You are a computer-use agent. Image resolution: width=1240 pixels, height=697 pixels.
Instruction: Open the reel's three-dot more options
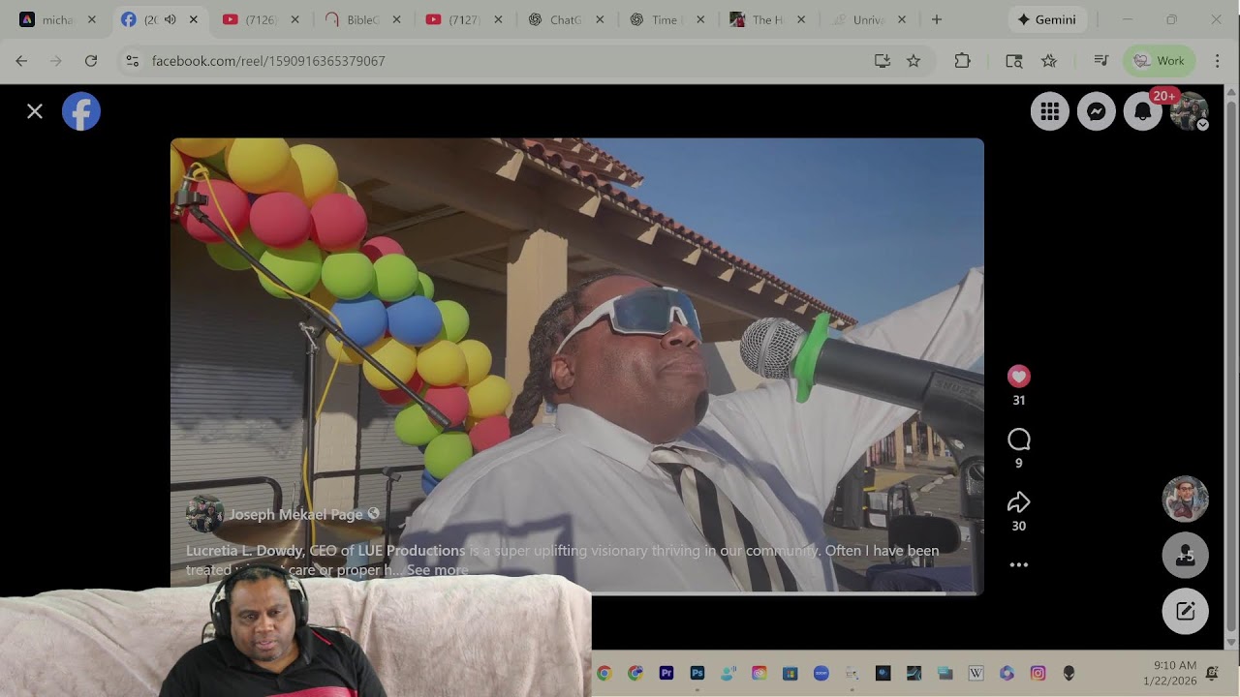(x=1018, y=564)
